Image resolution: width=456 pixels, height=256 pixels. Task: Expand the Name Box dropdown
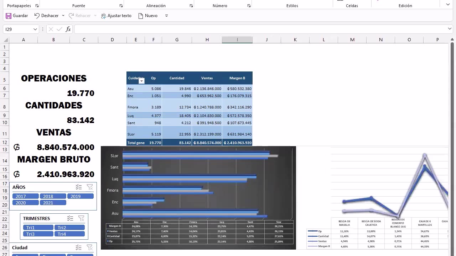pyautogui.click(x=35, y=29)
